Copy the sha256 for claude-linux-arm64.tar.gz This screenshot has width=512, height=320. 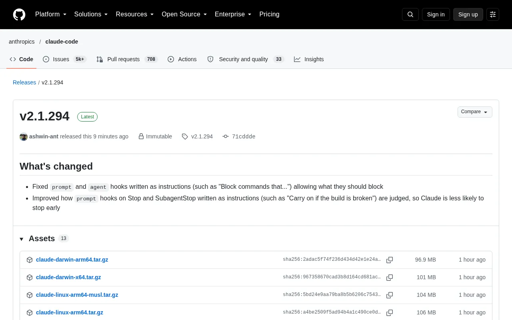point(390,313)
